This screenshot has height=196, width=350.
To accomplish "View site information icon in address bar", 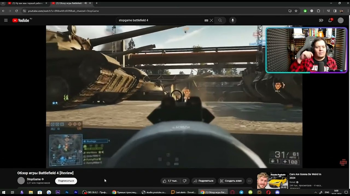I will tap(24, 11).
